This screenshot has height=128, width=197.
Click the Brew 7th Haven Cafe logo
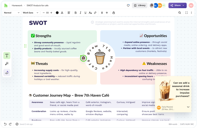100,57
